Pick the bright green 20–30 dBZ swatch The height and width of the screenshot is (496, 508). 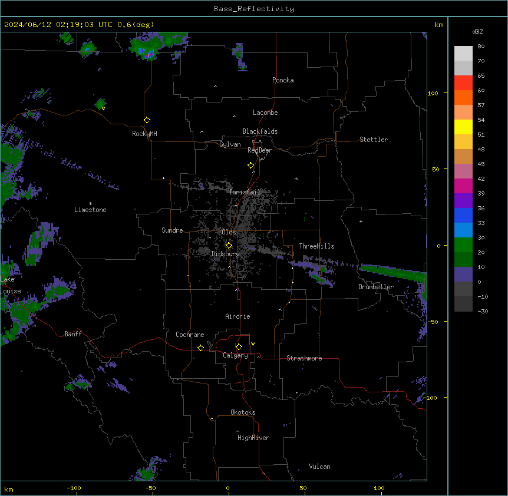(463, 245)
